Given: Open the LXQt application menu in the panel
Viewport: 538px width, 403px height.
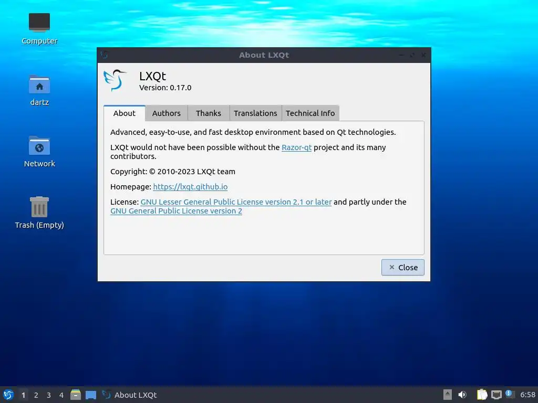Looking at the screenshot, I should (8, 395).
